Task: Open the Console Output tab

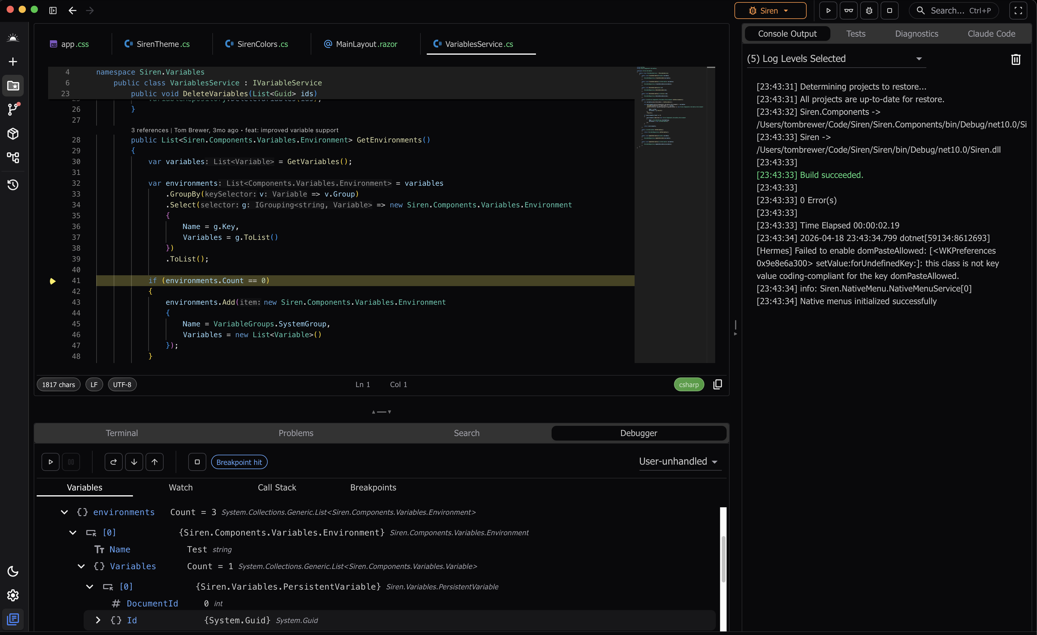Action: click(x=787, y=34)
